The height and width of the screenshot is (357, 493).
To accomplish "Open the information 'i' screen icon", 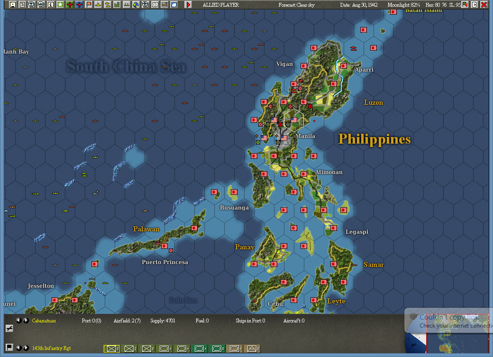I will click(x=50, y=4).
